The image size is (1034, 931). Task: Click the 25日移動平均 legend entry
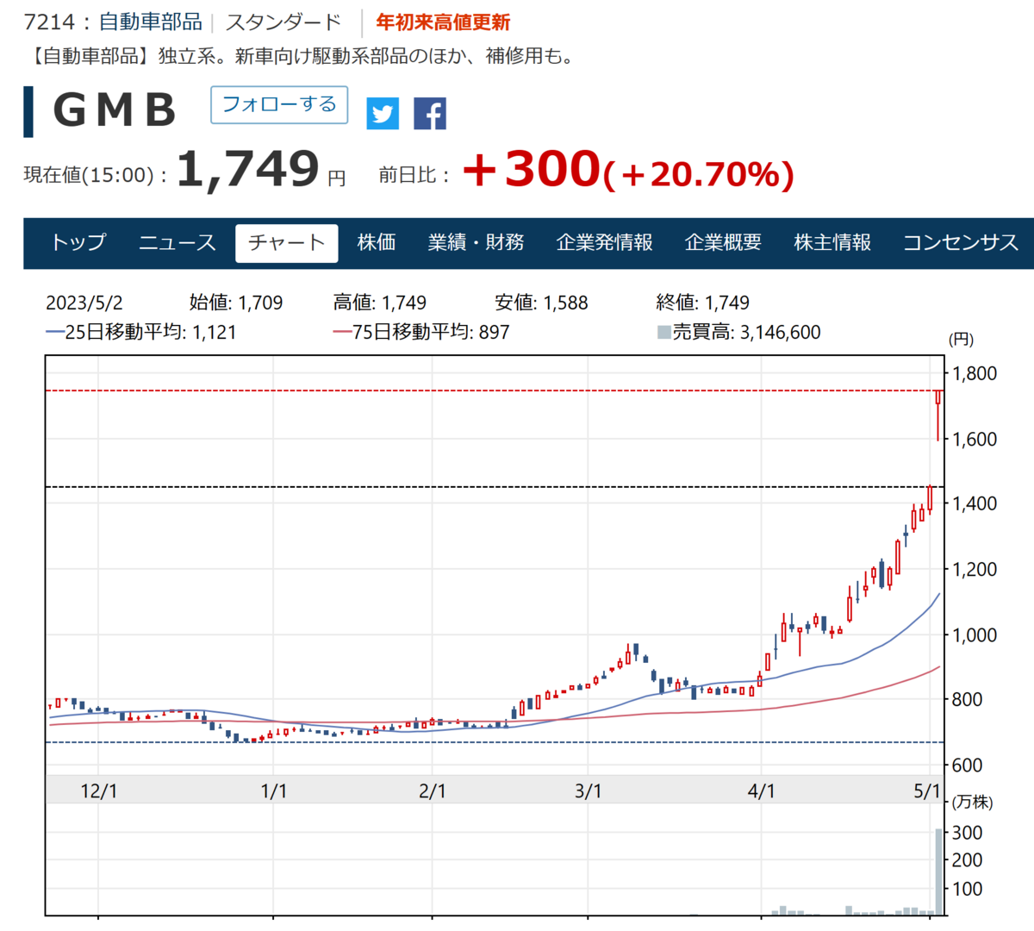[141, 332]
